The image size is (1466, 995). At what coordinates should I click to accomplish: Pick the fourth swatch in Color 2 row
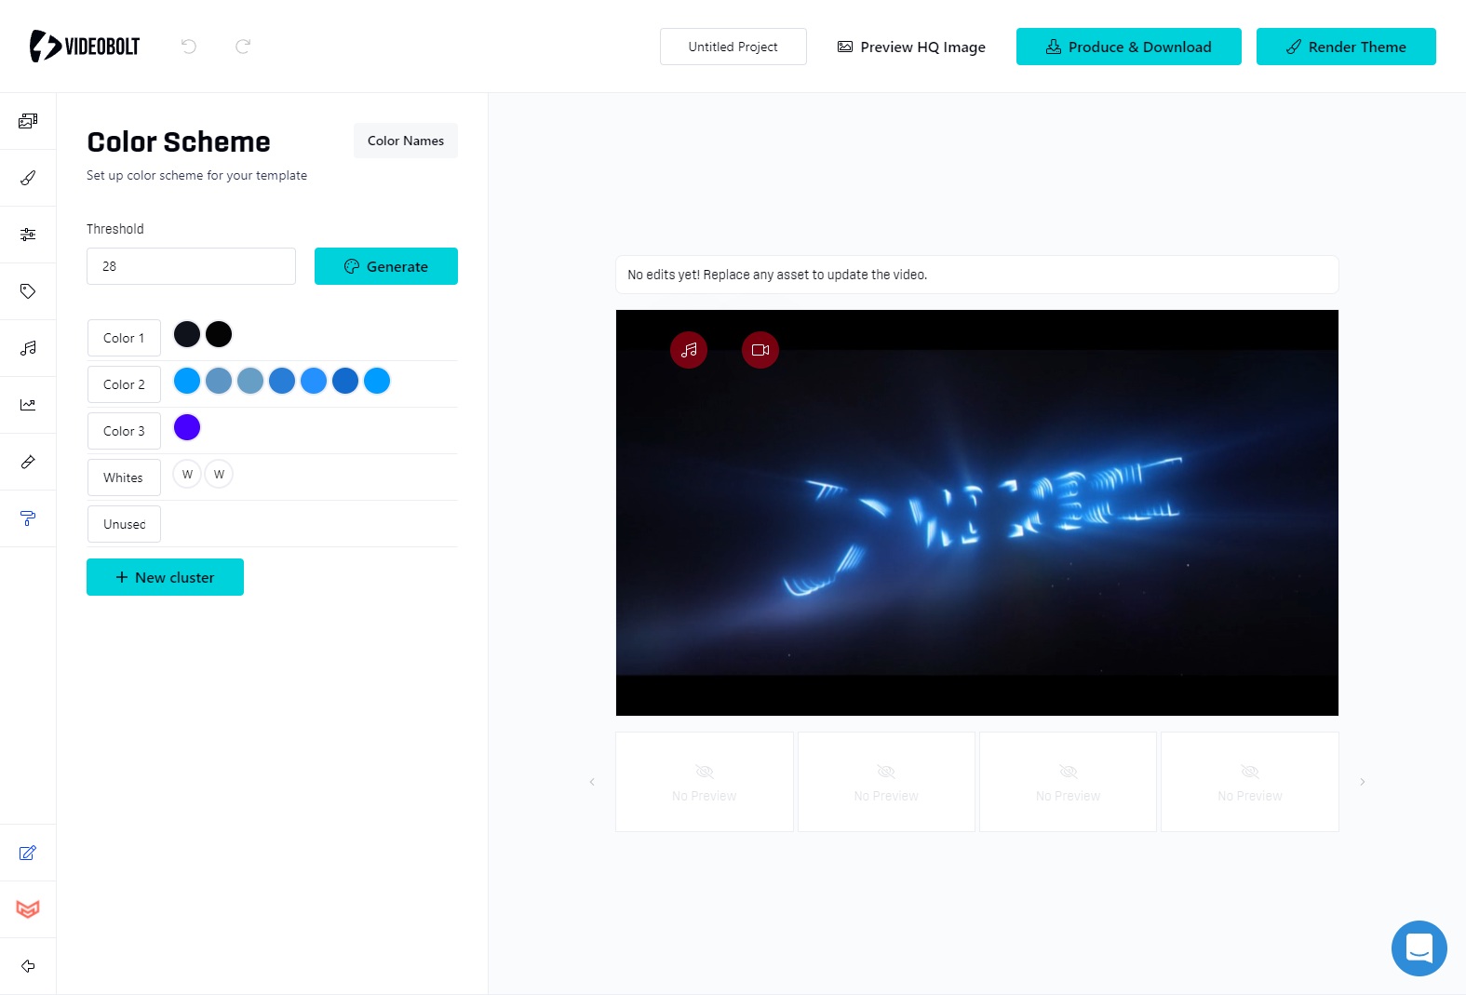[282, 381]
